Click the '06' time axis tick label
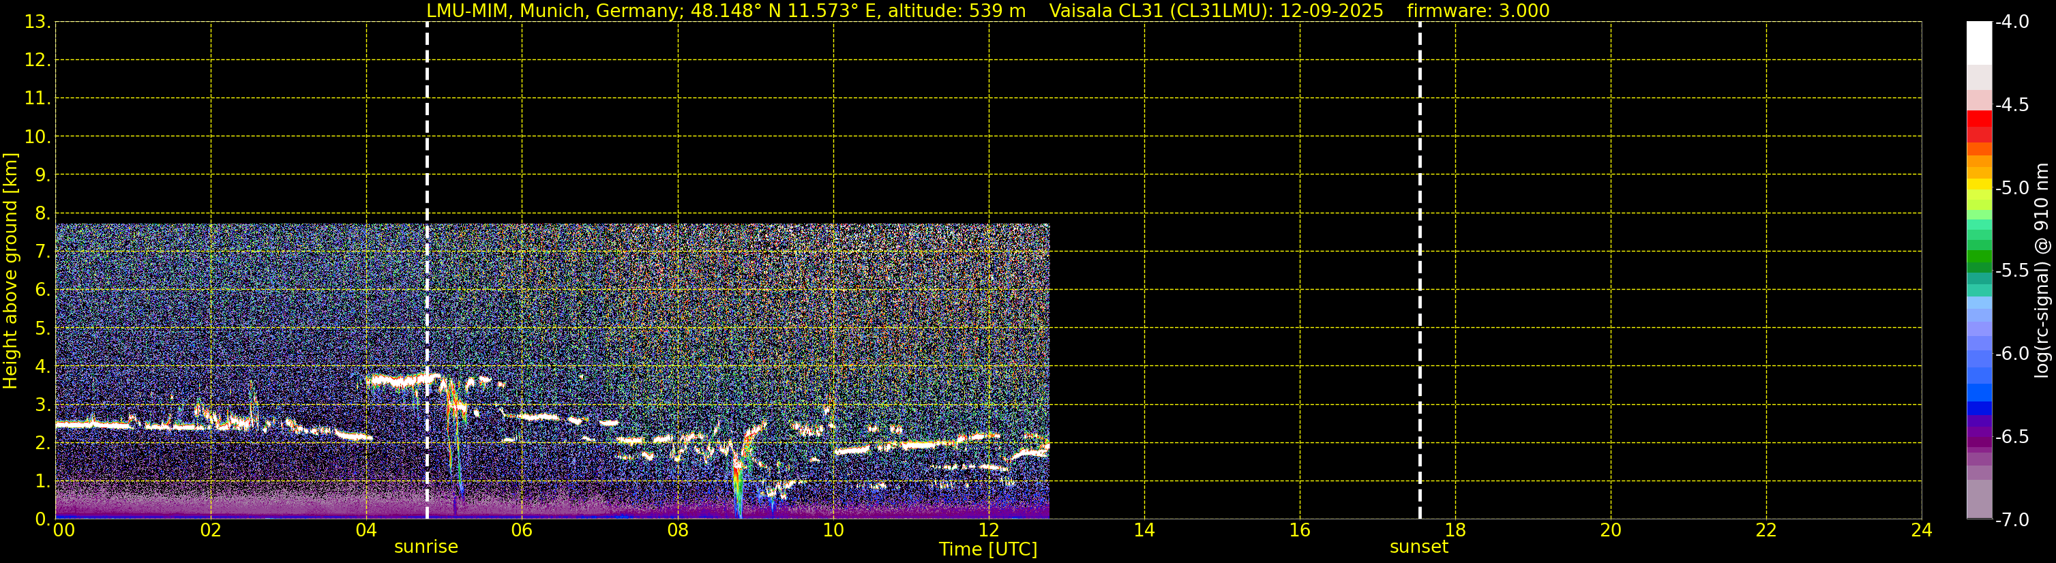Viewport: 2056px width, 563px height. pyautogui.click(x=522, y=530)
